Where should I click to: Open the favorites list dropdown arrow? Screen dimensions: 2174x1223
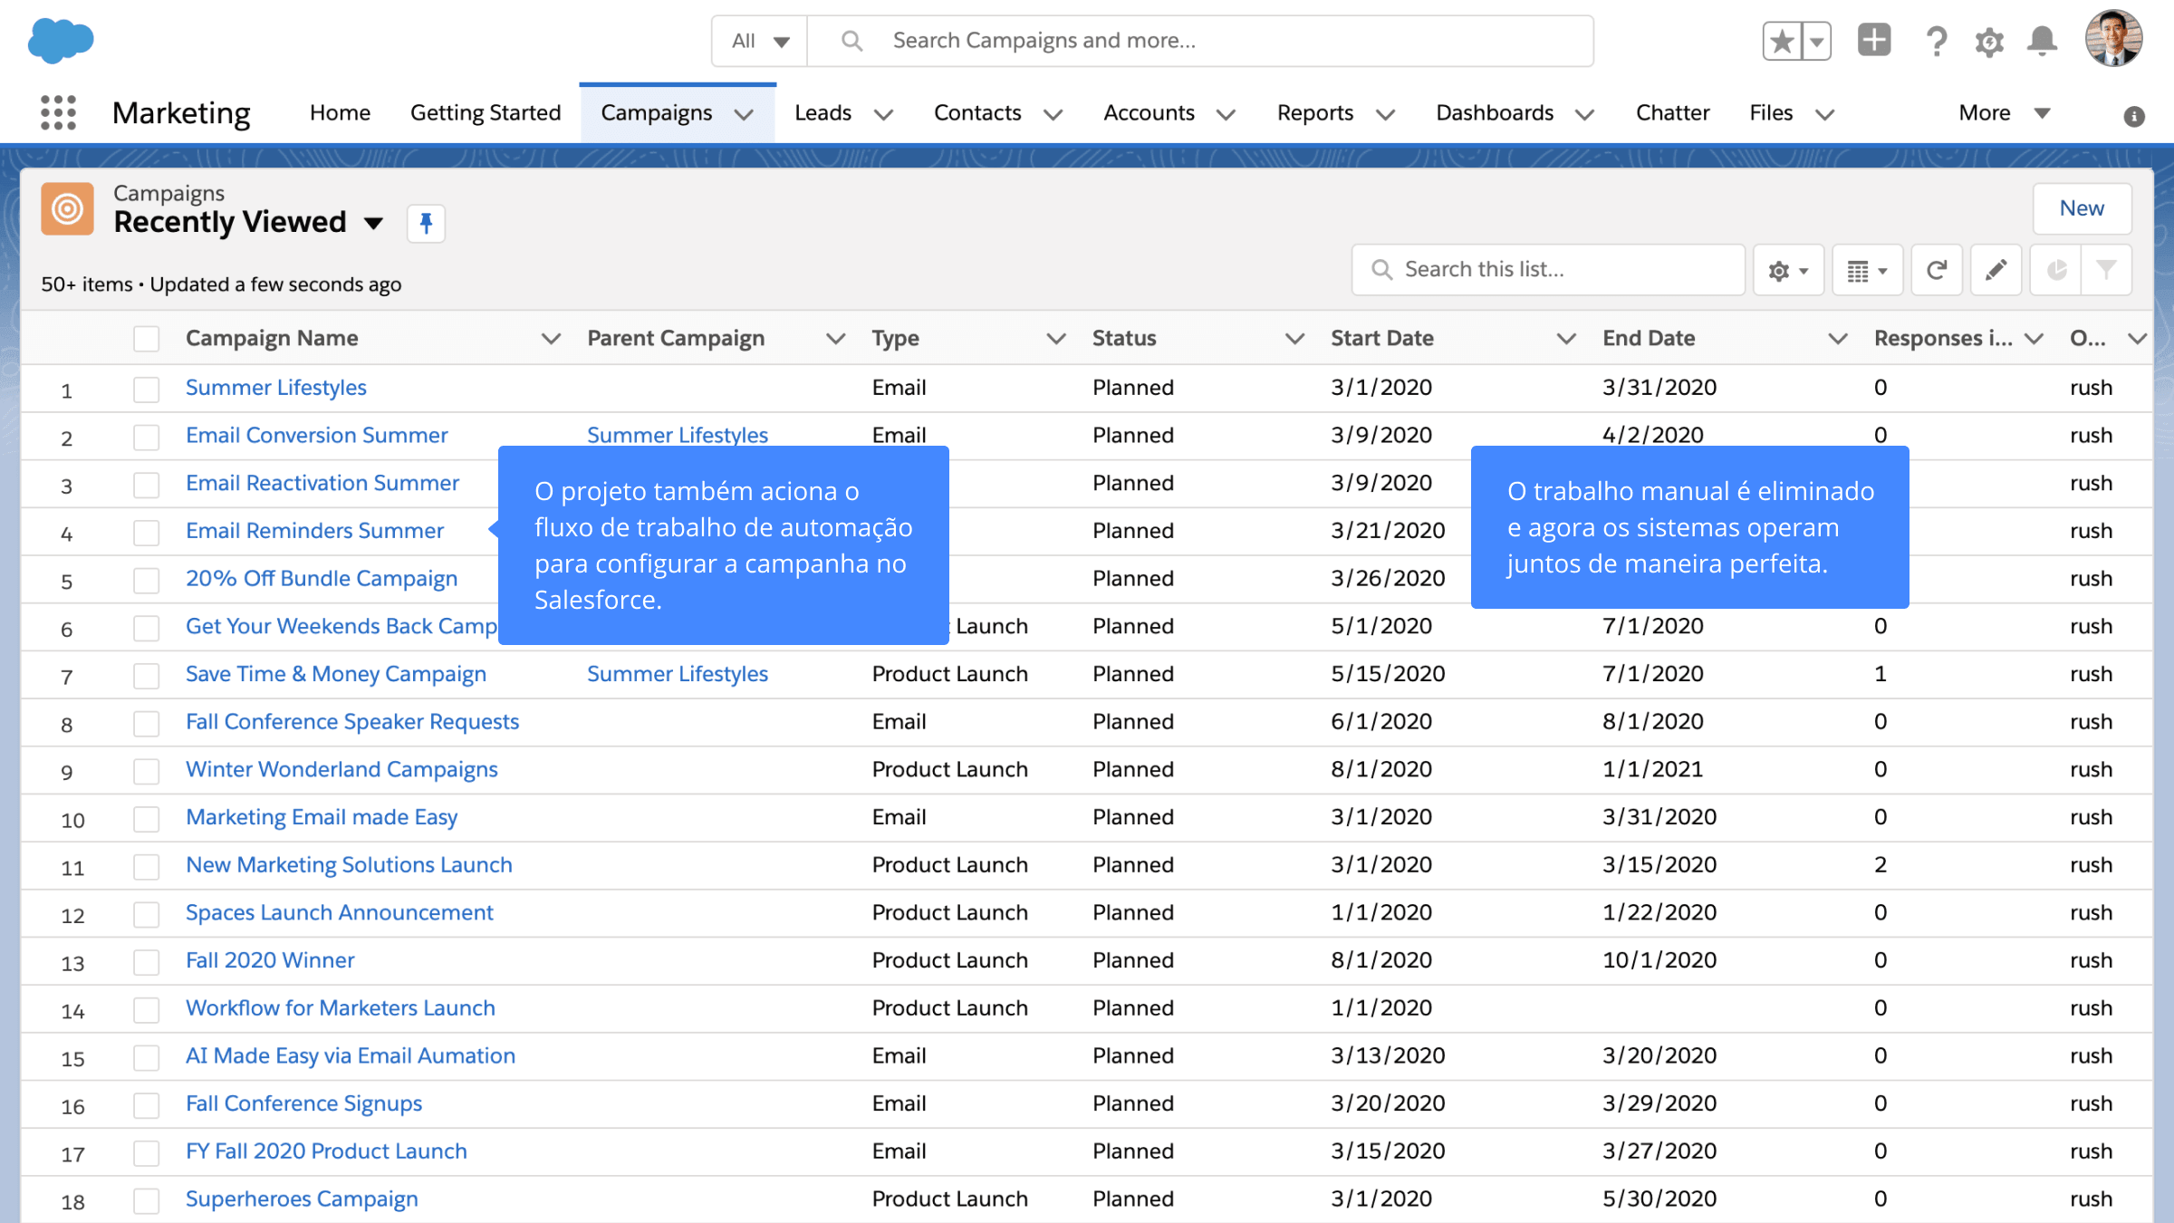(x=1816, y=41)
